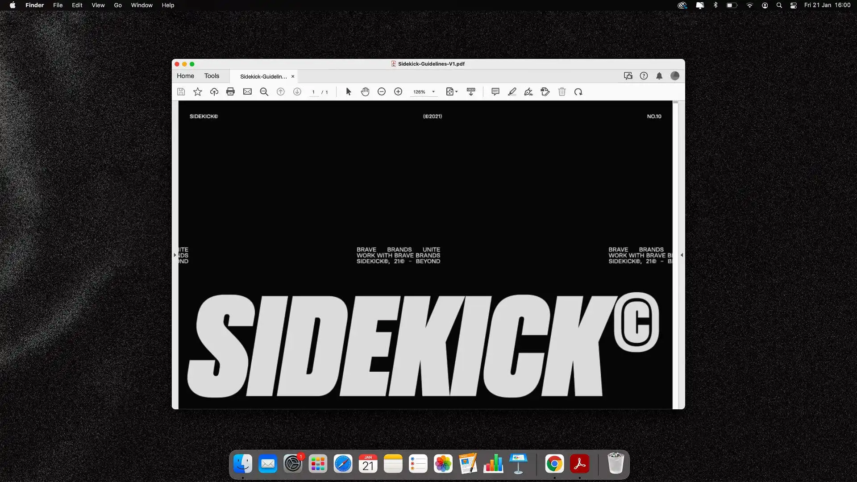Screen dimensions: 857x482
Task: Click the Print file icon
Action: pos(230,92)
